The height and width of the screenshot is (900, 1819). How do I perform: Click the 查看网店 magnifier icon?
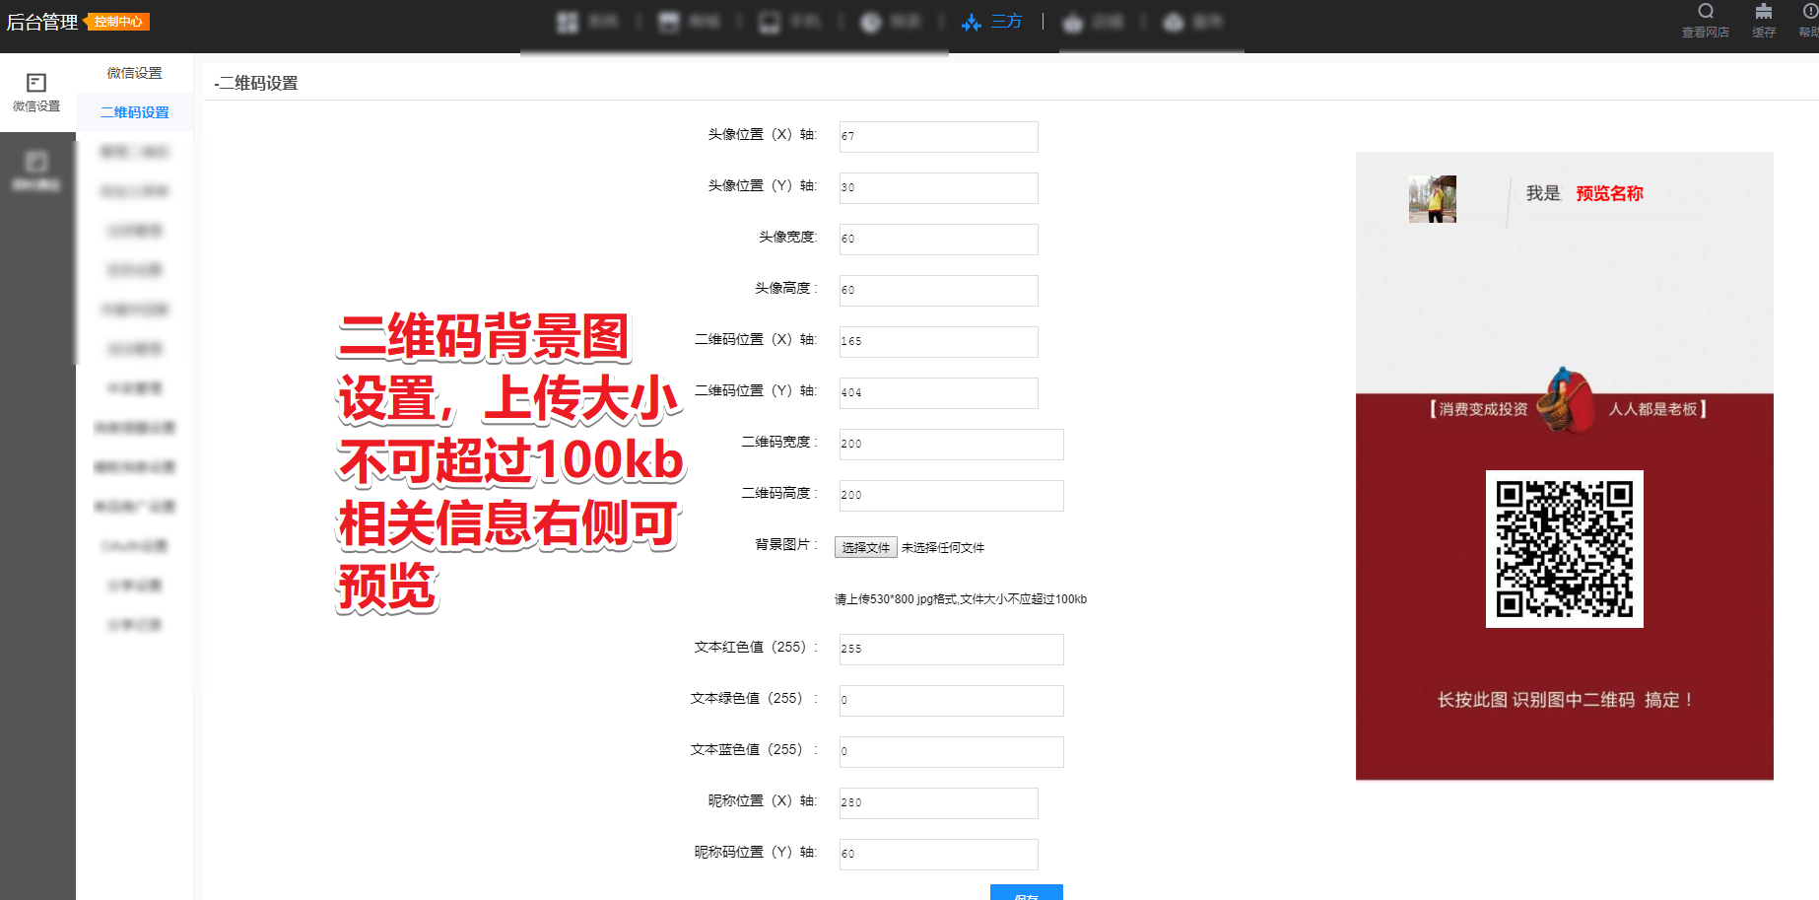1706,11
